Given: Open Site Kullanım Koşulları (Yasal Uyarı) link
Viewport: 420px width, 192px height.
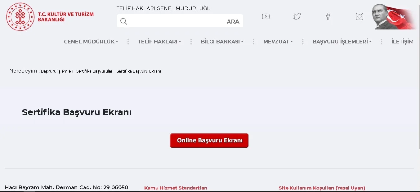Looking at the screenshot, I should [x=322, y=188].
